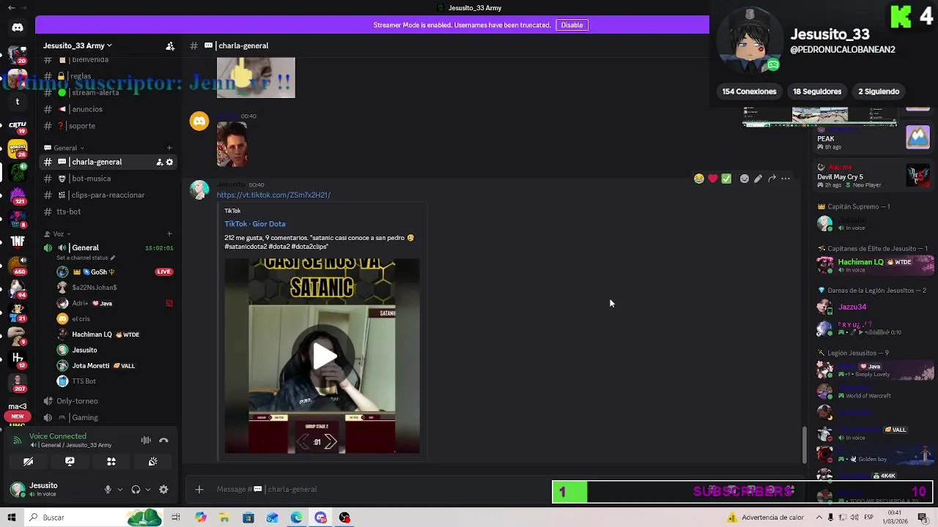Open PEAK activity card

[874, 139]
